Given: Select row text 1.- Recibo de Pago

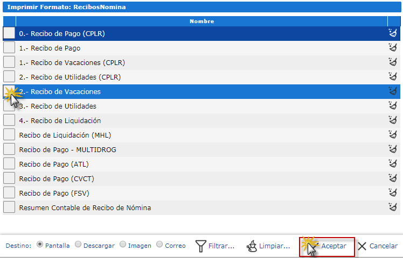Looking at the screenshot, I should (50, 48).
